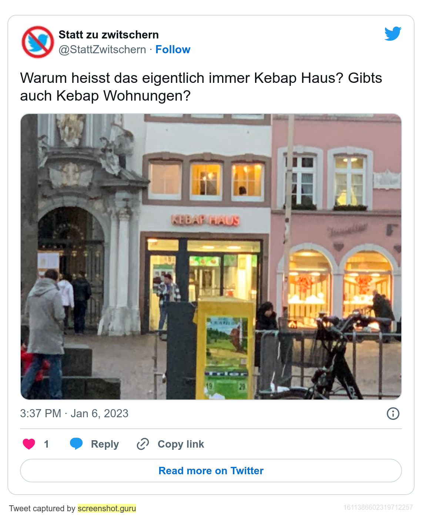Like the tweet with the heart icon
The image size is (422, 529).
coord(29,444)
